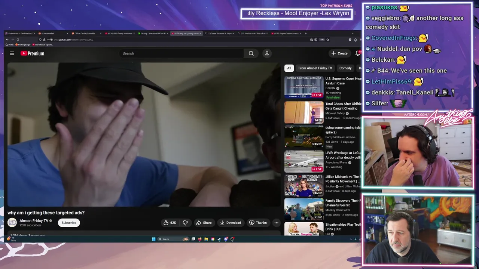
Task: Open the weather widget on taskbar
Action: pyautogui.click(x=12, y=239)
